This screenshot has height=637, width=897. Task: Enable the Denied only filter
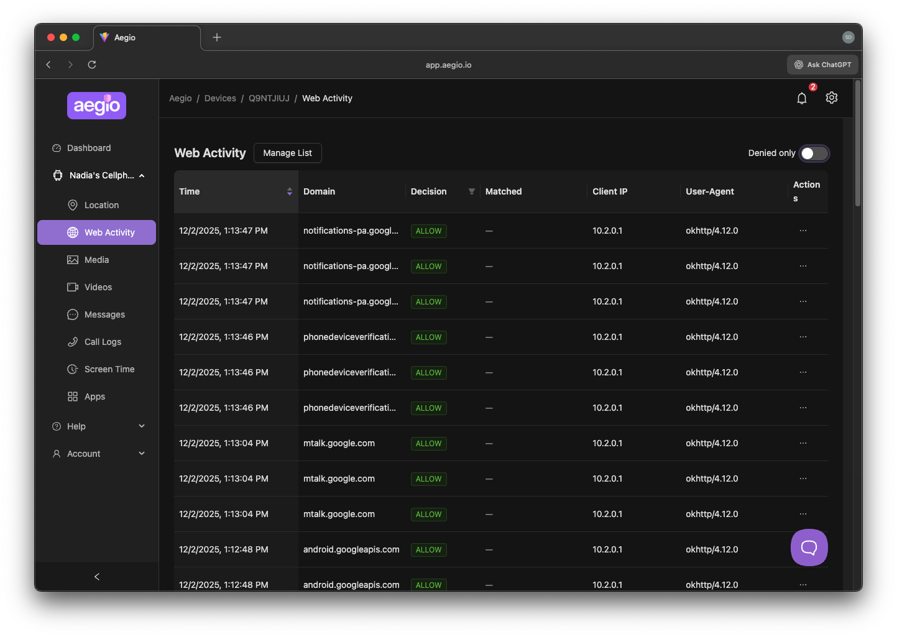[814, 153]
